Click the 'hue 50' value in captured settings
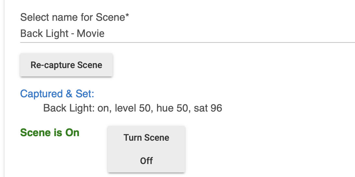The height and width of the screenshot is (177, 355). 172,108
